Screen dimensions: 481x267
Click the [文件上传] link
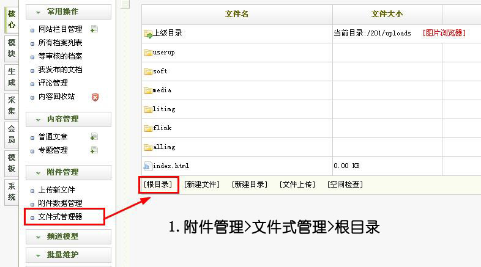[297, 184]
